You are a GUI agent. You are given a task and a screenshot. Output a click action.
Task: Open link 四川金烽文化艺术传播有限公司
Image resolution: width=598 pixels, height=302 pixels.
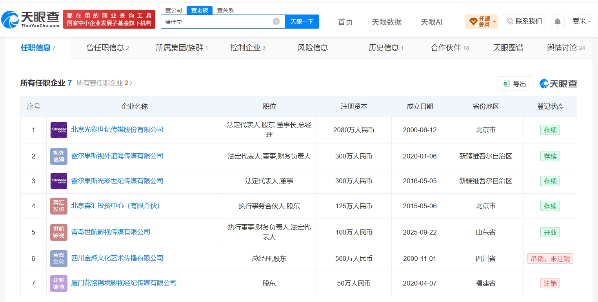117,258
